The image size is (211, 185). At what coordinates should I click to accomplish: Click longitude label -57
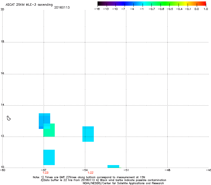click(43, 170)
